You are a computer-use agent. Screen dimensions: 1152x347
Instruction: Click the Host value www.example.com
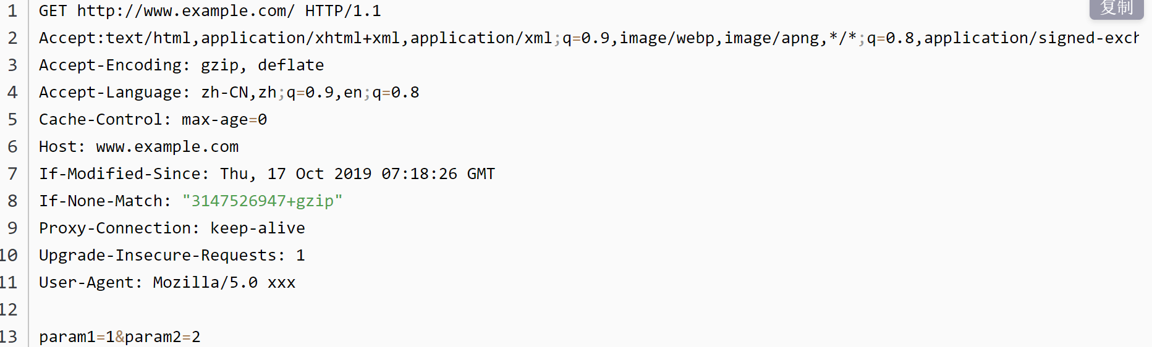click(x=167, y=147)
